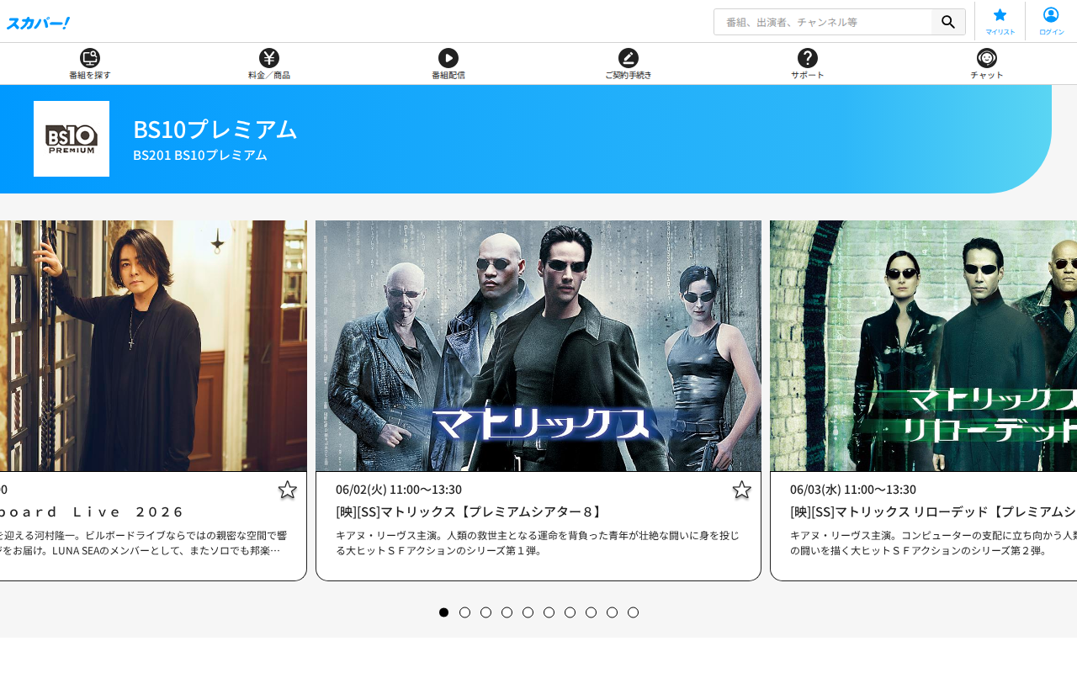Select first carousel pagination dot

click(443, 612)
